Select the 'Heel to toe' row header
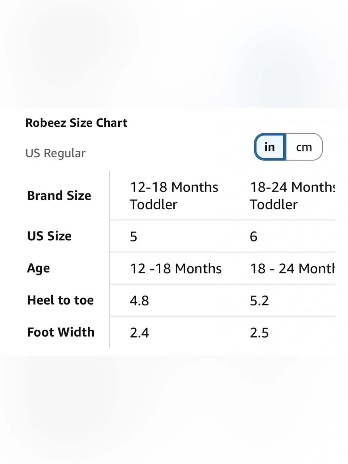 pos(61,300)
